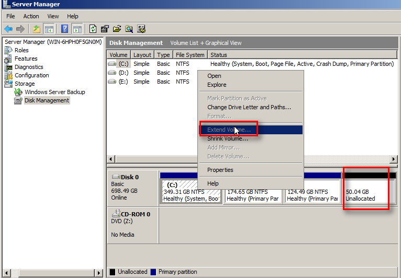Image resolution: width=401 pixels, height=278 pixels.
Task: Click the CD-ROM 0 drive icon
Action: click(x=116, y=213)
